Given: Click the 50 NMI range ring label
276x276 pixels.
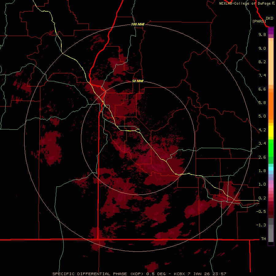Looking at the screenshot, I should click(x=138, y=81).
